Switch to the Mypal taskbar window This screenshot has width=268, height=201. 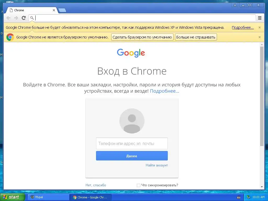pyautogui.click(x=48, y=197)
